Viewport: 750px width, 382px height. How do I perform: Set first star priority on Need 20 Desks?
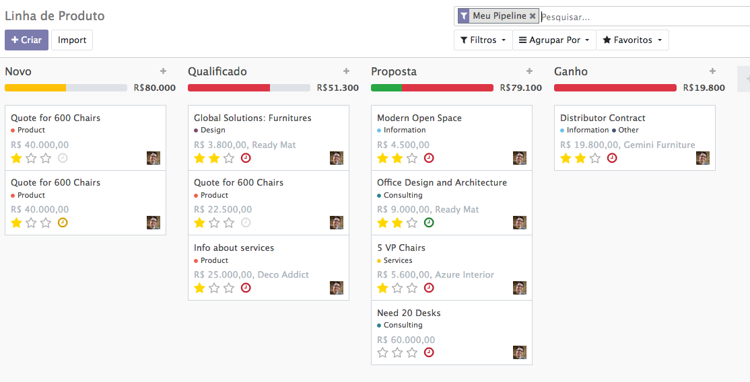[x=382, y=353]
